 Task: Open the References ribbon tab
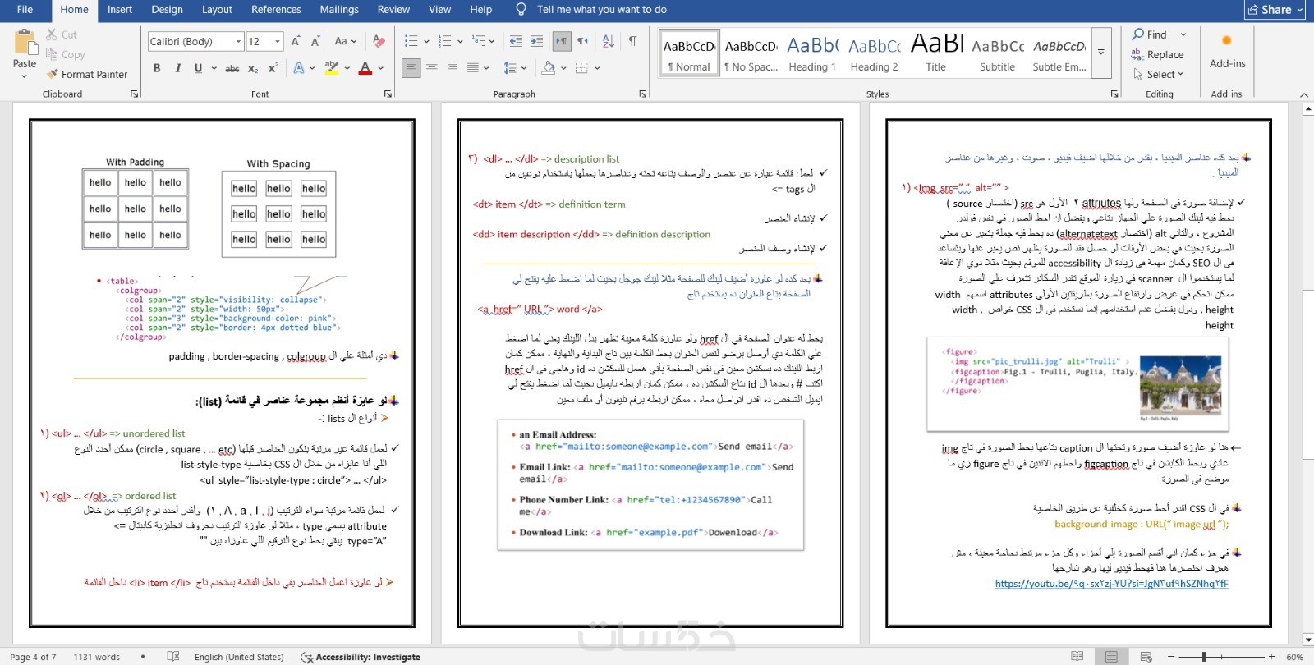(x=276, y=10)
